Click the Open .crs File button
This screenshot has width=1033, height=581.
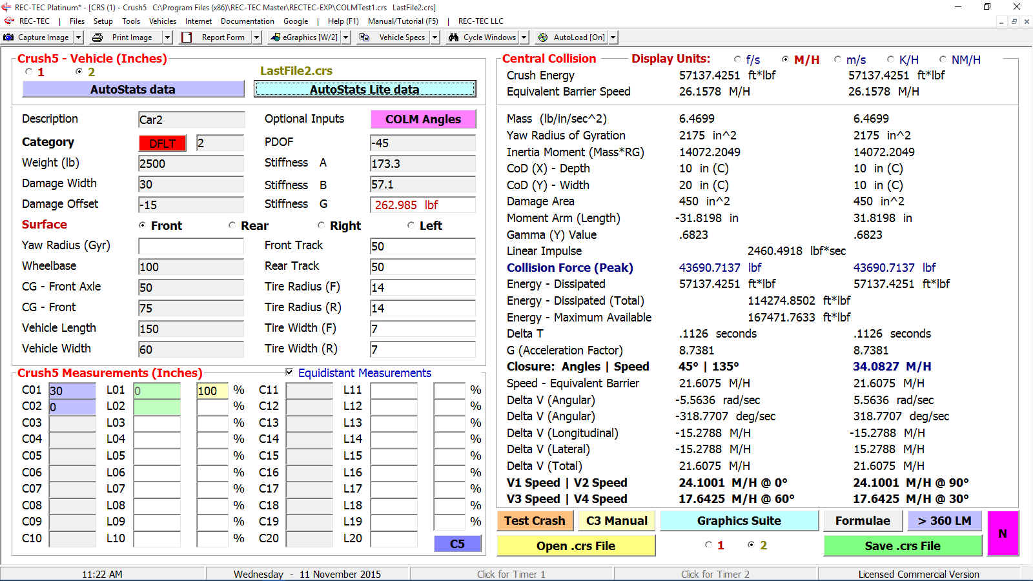pos(576,545)
